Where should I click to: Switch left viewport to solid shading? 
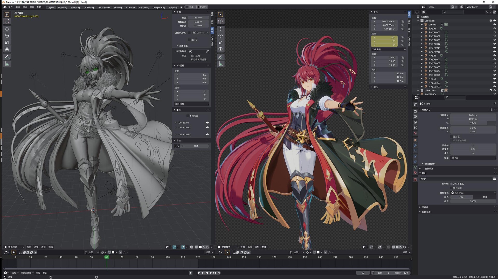click(200, 247)
